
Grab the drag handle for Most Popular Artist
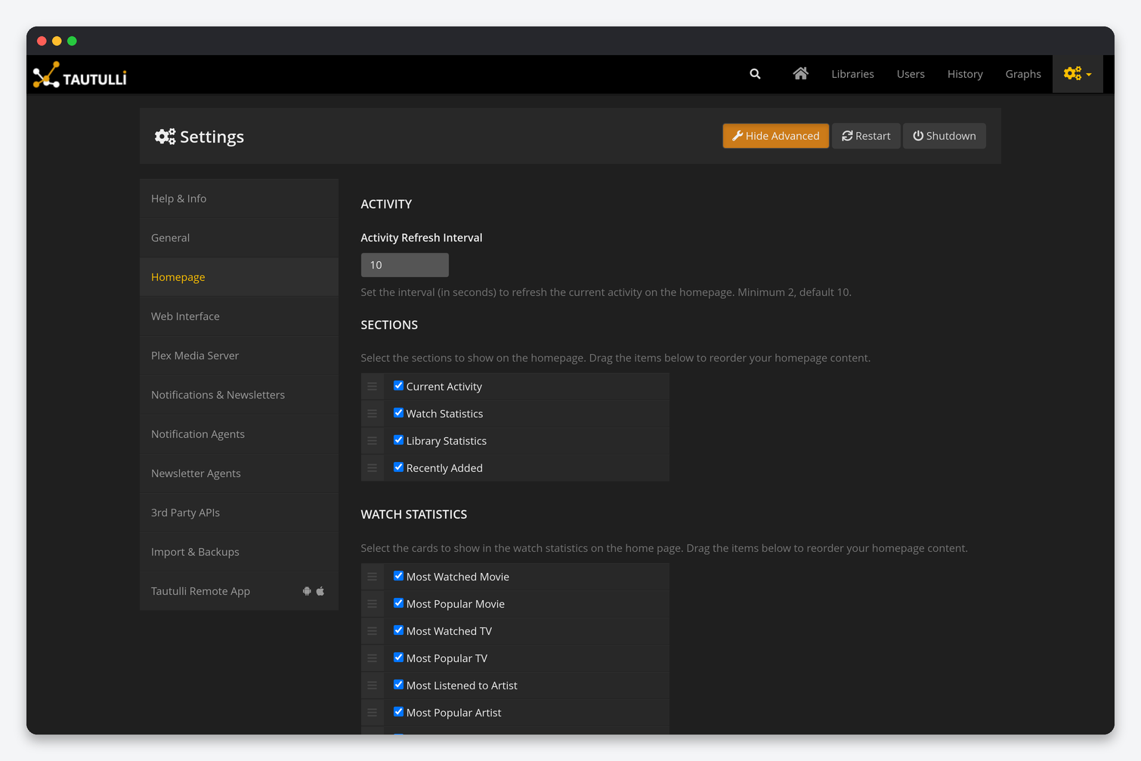[x=372, y=713]
